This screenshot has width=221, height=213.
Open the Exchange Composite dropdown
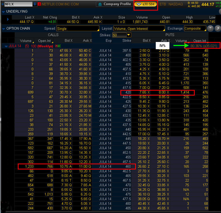(x=195, y=28)
